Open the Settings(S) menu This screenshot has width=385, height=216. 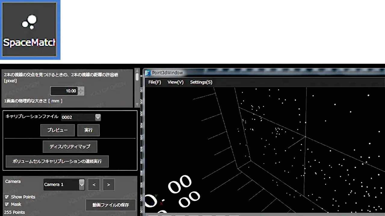(x=201, y=82)
